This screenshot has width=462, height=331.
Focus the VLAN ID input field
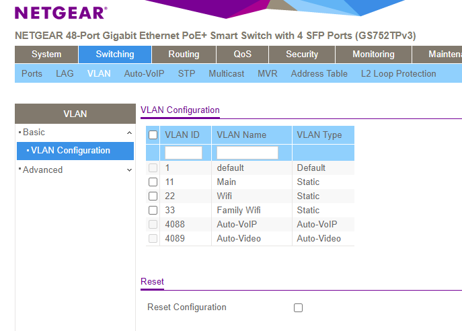point(184,153)
